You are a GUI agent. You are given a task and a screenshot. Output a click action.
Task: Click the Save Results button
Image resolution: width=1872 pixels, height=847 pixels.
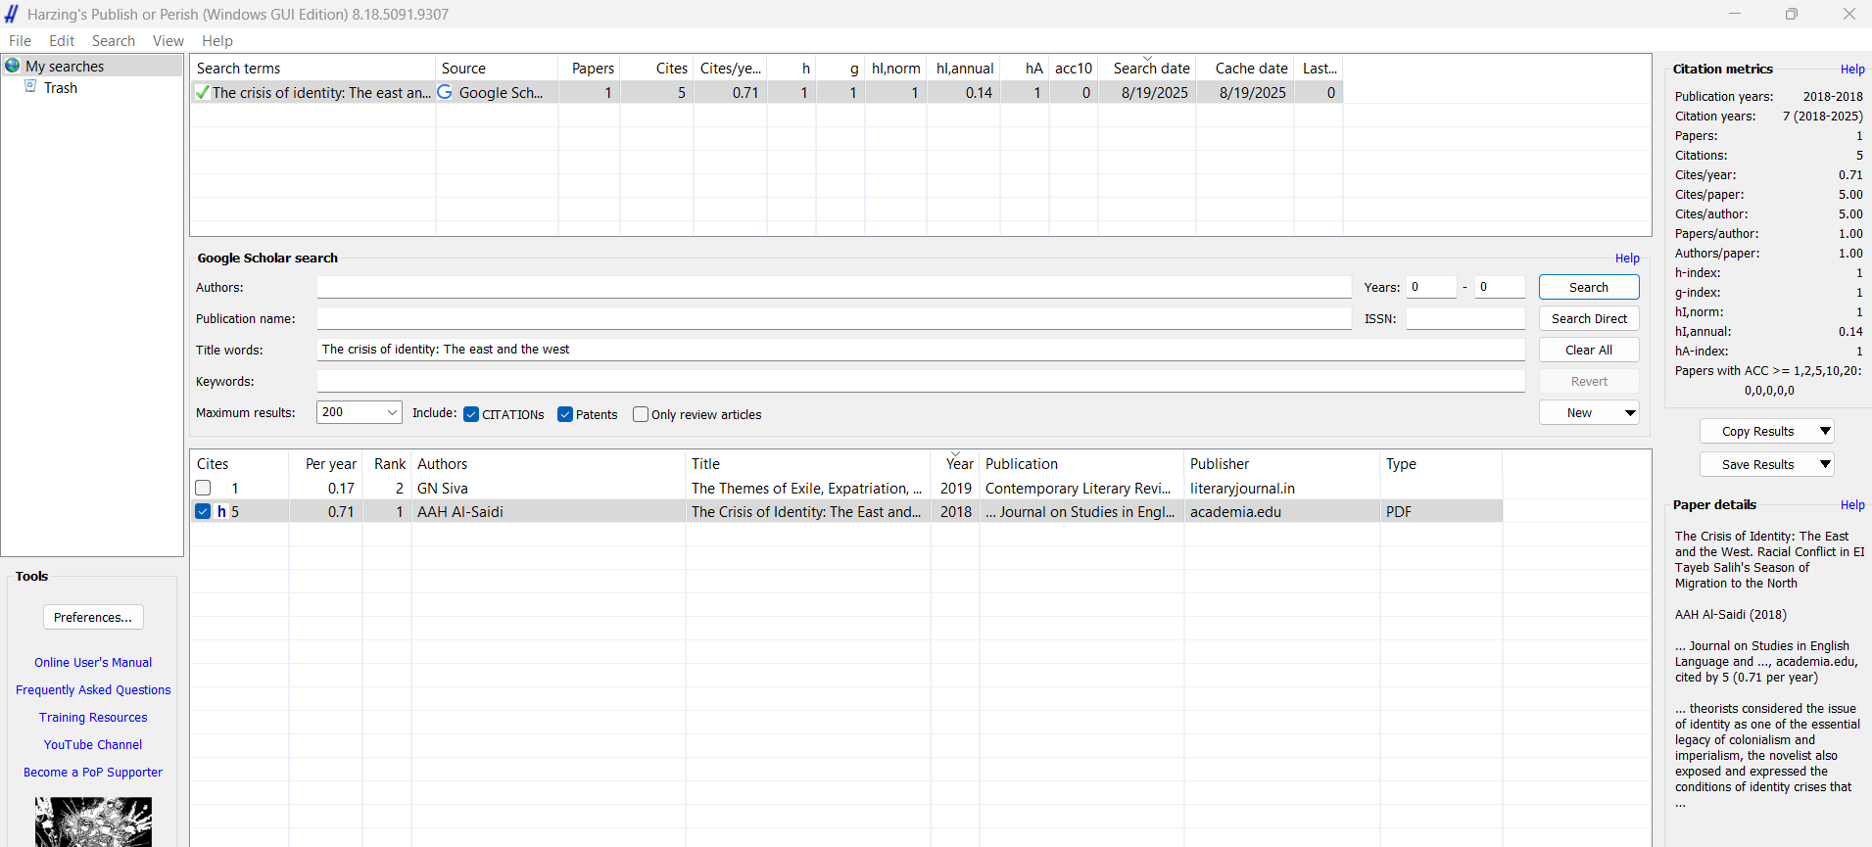pyautogui.click(x=1757, y=464)
